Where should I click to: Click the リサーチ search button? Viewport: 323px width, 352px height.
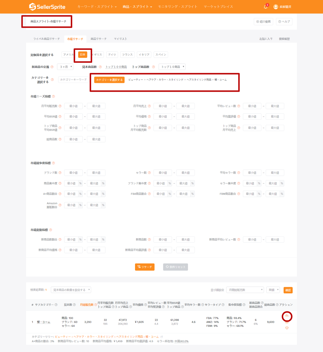click(x=145, y=267)
